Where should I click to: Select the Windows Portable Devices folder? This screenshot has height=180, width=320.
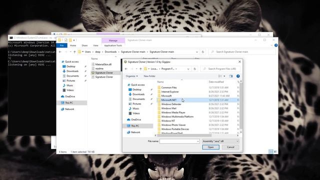click(x=175, y=129)
